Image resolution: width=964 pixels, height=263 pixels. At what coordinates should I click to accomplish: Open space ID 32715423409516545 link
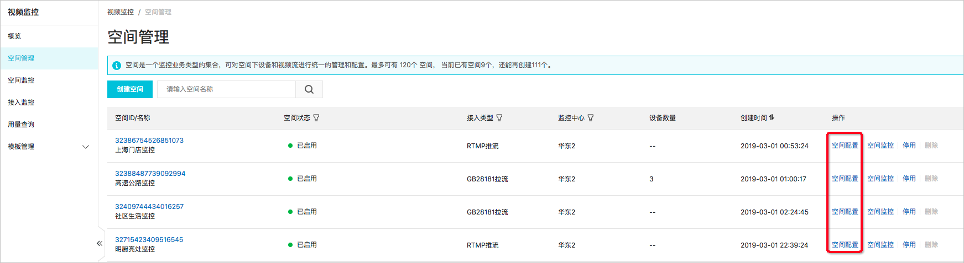point(149,240)
